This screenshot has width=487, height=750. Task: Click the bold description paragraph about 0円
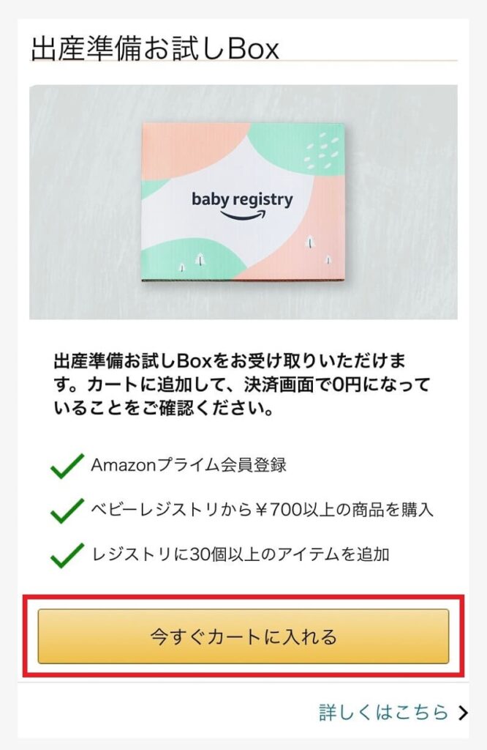[x=241, y=385]
